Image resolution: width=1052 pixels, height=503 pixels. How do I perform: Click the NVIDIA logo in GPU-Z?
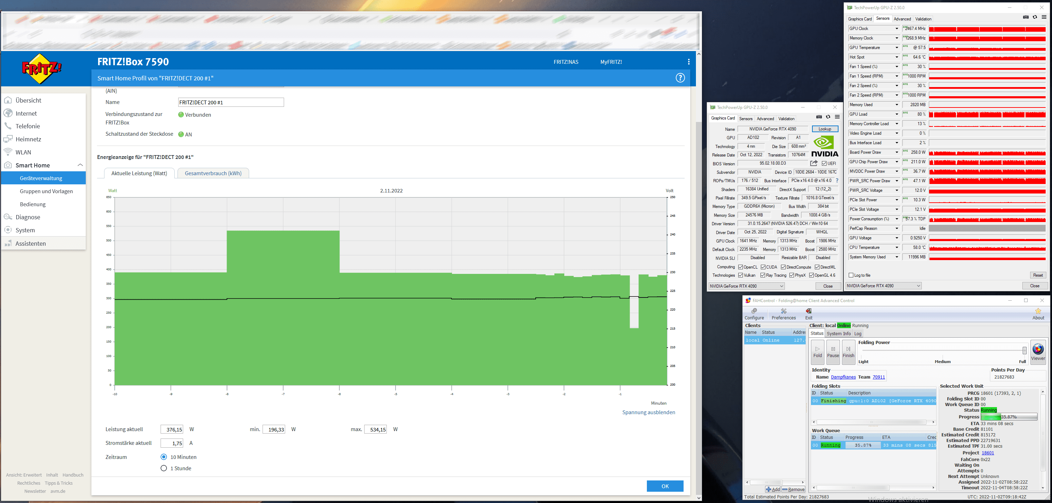point(824,146)
